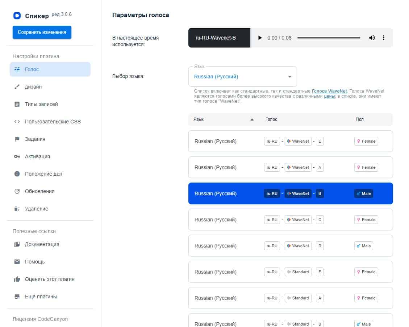The height and width of the screenshot is (327, 409).
Task: Click the Задания flag icon
Action: [17, 139]
